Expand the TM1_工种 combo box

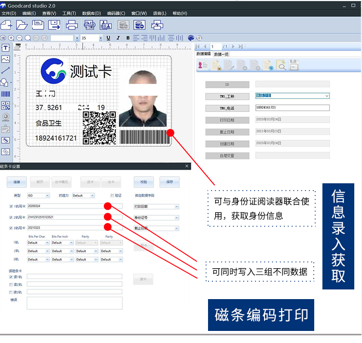[327, 96]
